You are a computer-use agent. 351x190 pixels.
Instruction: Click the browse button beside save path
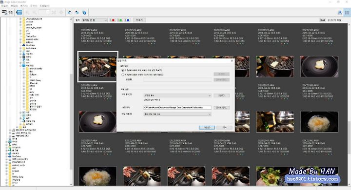pos(221,108)
